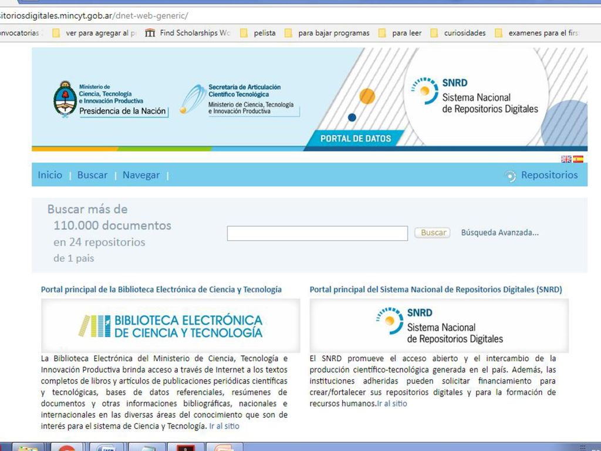Open 'Portal principal de la Biblioteca Electrónica' heading link
The image size is (601, 451).
[x=161, y=290]
